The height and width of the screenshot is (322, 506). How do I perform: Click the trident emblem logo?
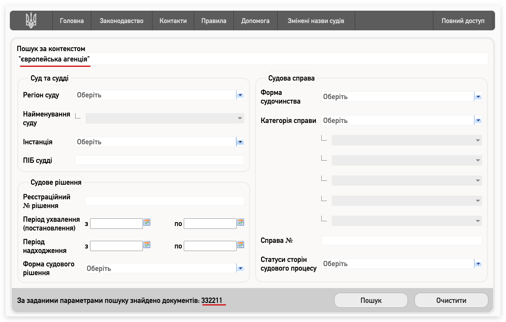[x=31, y=20]
